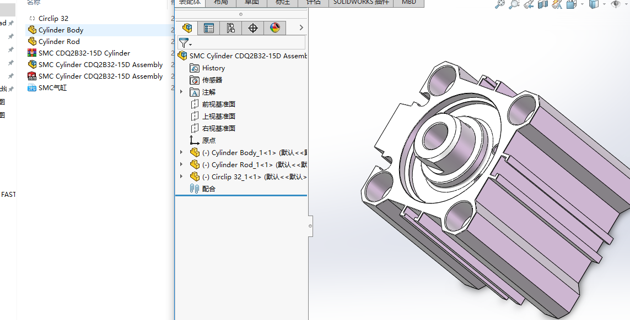This screenshot has width=630, height=320.
Task: Select the 上视基准面 top plane
Action: point(213,116)
